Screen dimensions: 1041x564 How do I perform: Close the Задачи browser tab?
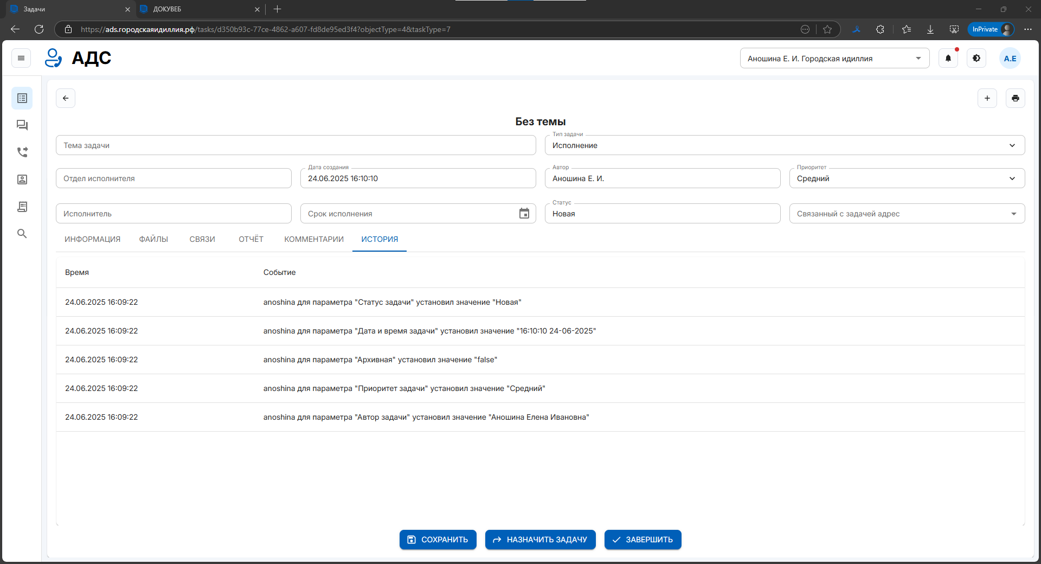127,9
